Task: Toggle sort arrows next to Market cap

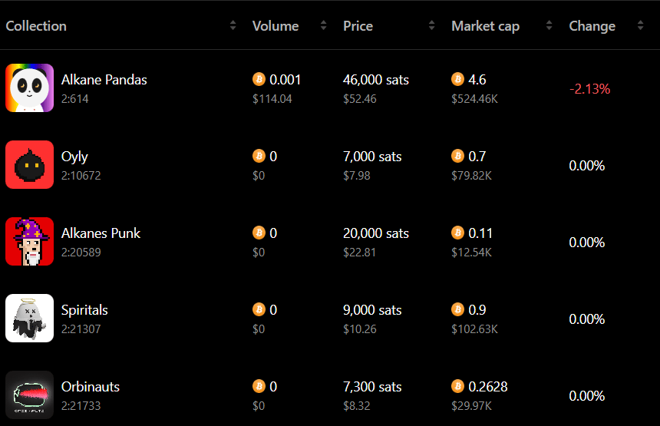Action: 549,25
